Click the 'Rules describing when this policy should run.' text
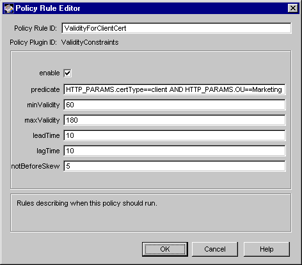This screenshot has width=302, height=265. pyautogui.click(x=87, y=203)
